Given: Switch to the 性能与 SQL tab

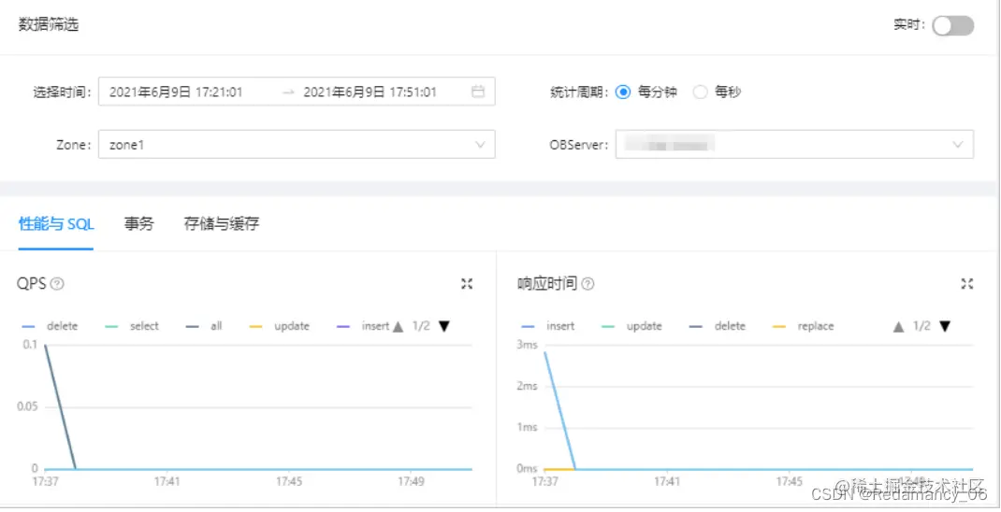Looking at the screenshot, I should click(x=56, y=224).
